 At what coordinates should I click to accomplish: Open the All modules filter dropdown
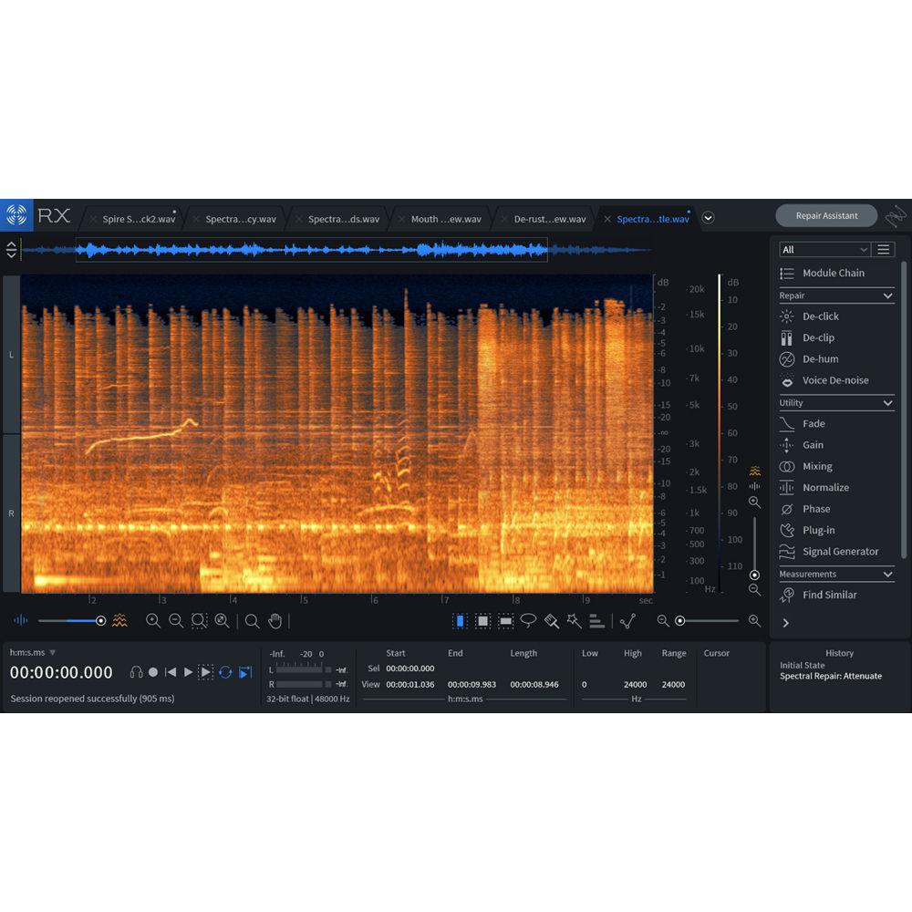click(824, 249)
